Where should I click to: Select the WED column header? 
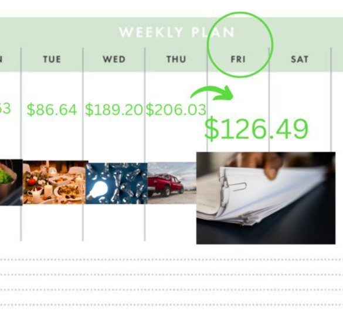(114, 59)
